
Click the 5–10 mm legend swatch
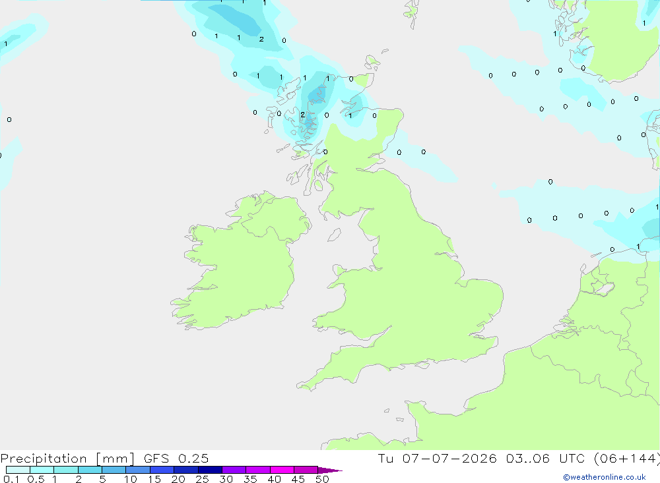tap(114, 470)
